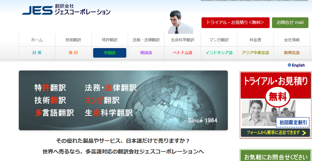Click the Since 1964 text on banner

click(203, 120)
